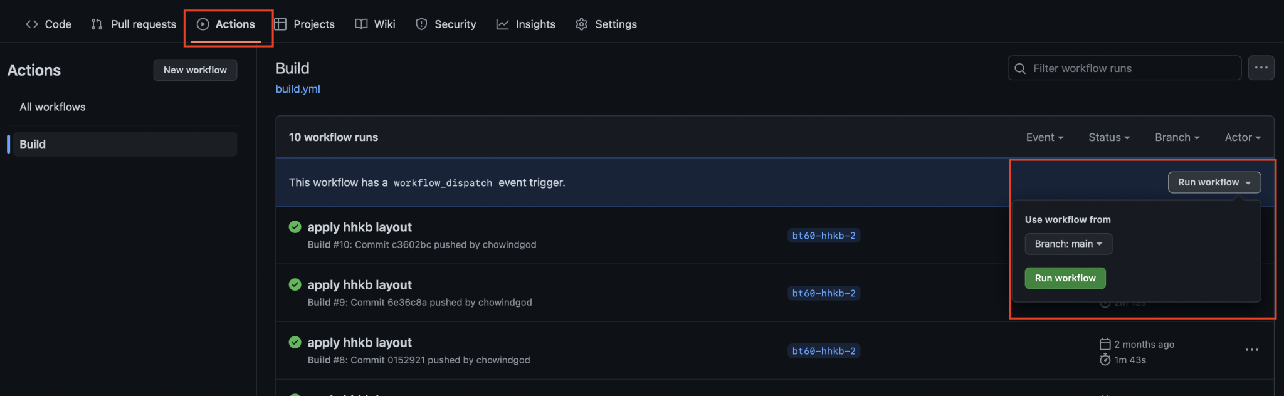Click the success check icon for Build #8
The image size is (1284, 396).
point(295,342)
